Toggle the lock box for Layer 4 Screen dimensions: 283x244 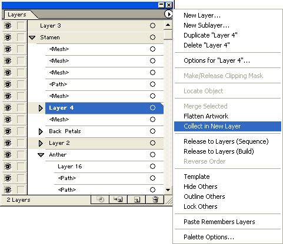[x=21, y=108]
